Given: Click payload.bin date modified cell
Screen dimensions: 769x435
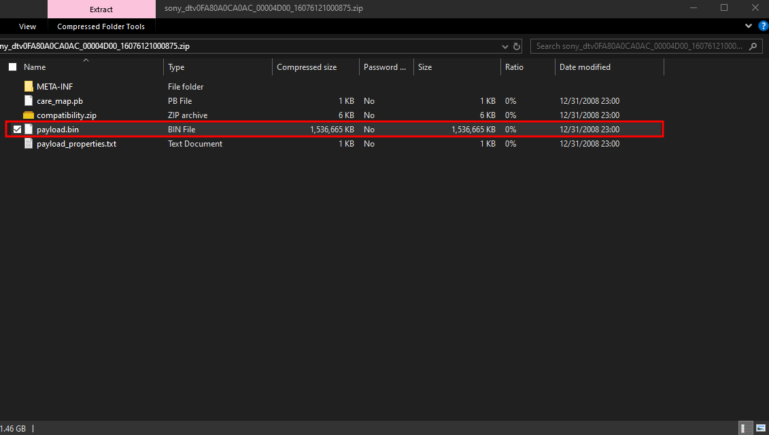Looking at the screenshot, I should (x=589, y=129).
